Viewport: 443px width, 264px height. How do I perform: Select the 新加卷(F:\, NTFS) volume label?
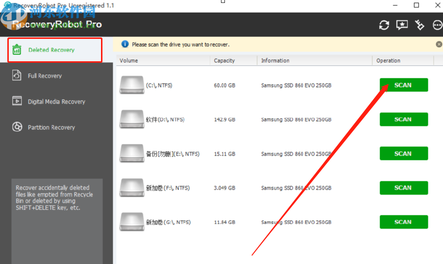click(x=168, y=188)
